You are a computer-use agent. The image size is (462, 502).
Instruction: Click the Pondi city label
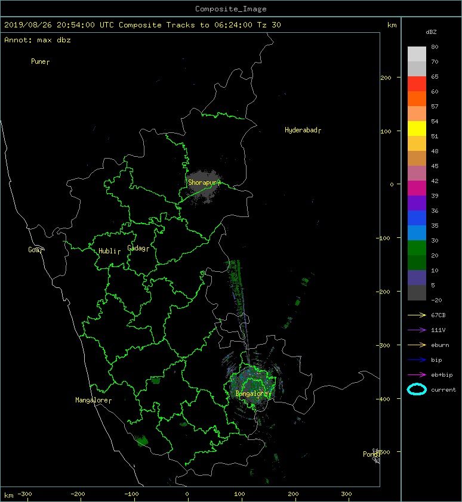371,454
